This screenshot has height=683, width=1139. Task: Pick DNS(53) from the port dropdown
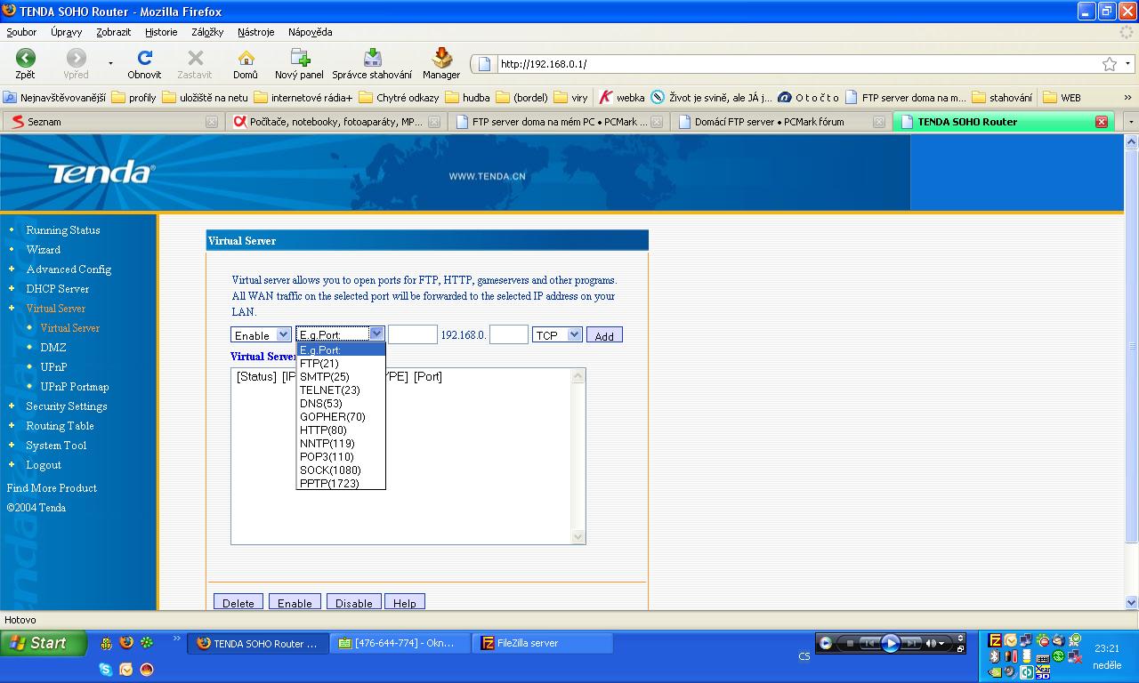point(341,403)
